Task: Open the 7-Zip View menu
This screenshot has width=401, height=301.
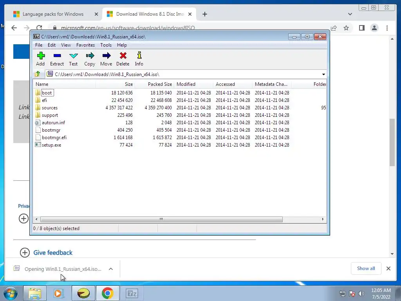Action: (66, 45)
